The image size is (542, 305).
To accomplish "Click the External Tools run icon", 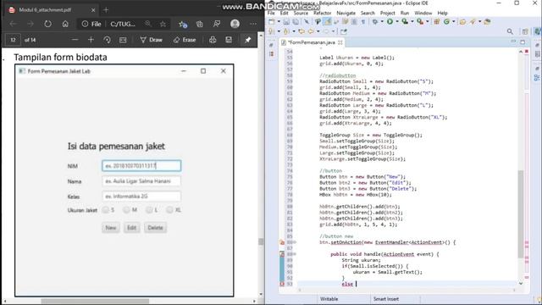I will [x=420, y=22].
